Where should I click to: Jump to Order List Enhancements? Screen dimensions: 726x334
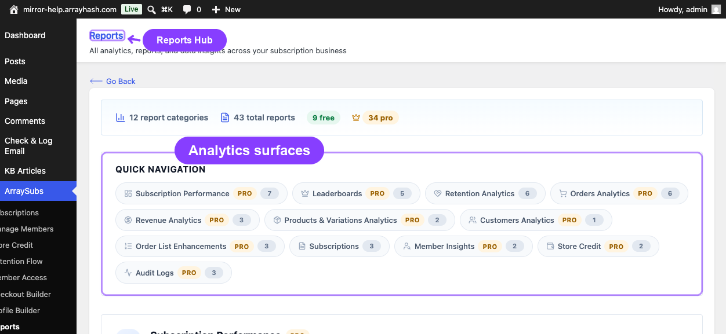[x=200, y=246]
